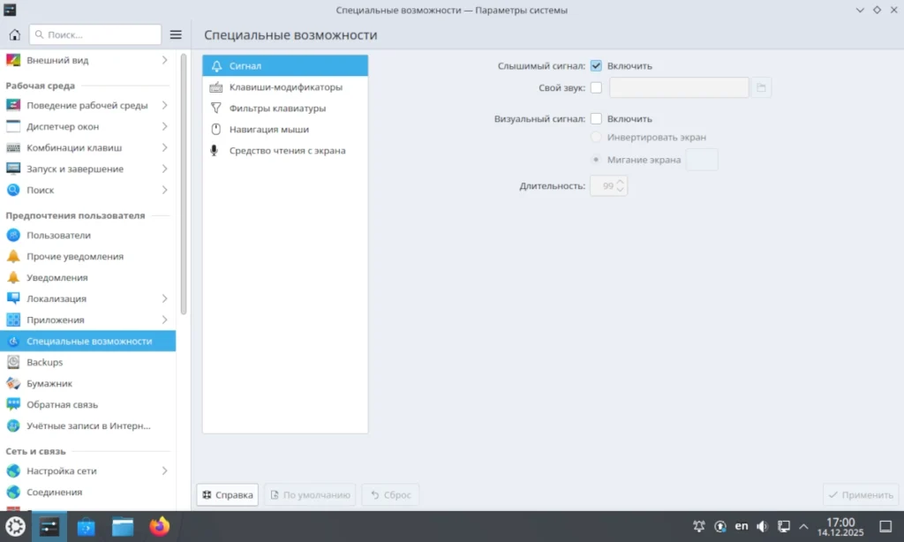This screenshot has width=904, height=542.
Task: Click the notifications bell in system tray
Action: [x=699, y=526]
